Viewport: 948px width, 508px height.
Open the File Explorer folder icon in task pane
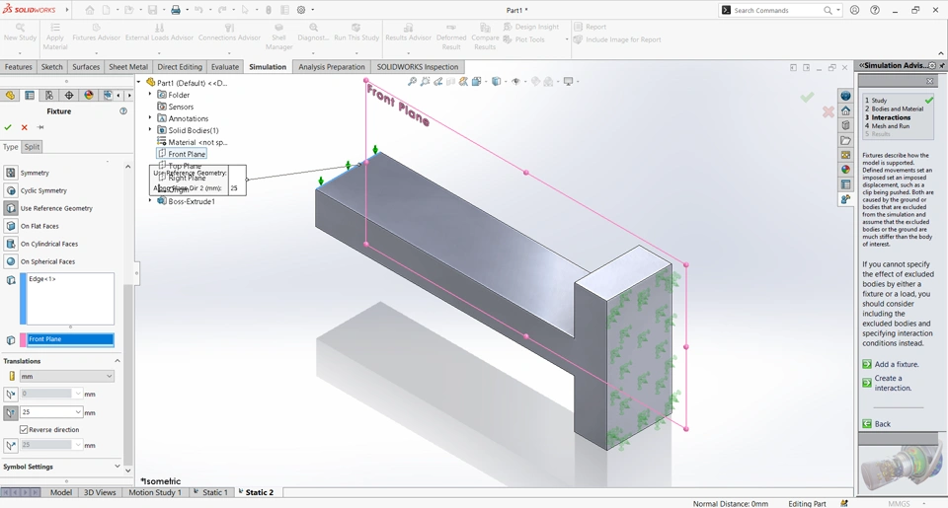pos(846,140)
